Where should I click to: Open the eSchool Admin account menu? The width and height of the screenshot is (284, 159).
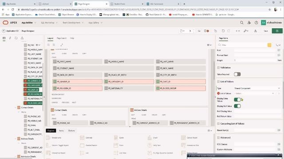pos(271,23)
